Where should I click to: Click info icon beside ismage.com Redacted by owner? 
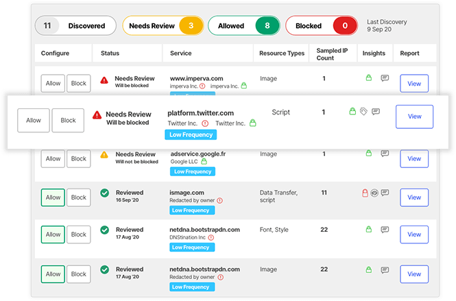coord(220,200)
